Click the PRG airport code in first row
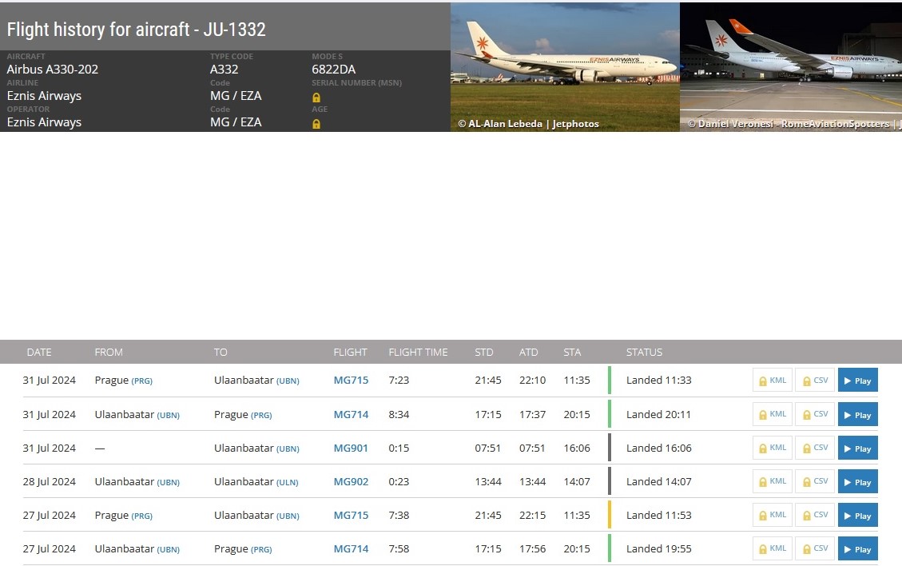Viewport: 902px width, 566px height. (141, 381)
